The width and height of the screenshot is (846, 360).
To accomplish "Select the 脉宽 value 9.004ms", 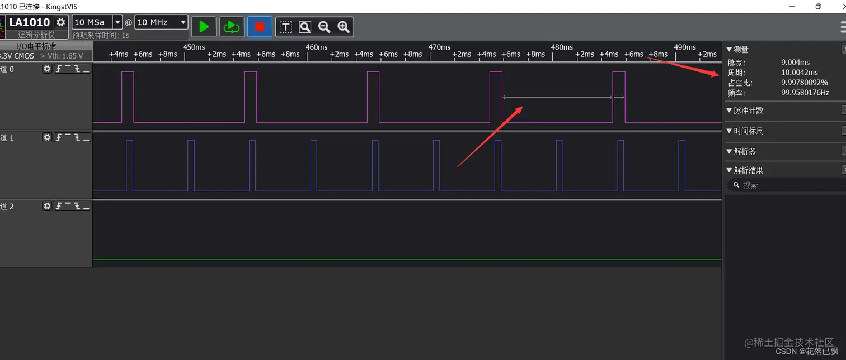I will (795, 63).
